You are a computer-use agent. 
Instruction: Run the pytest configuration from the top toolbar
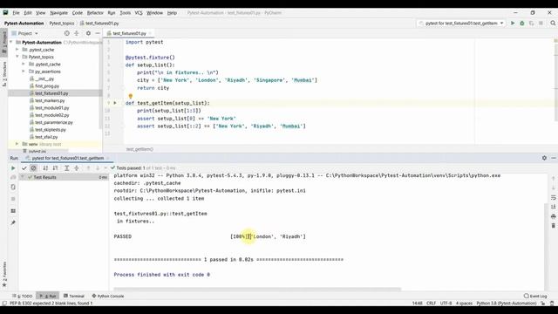pos(513,24)
